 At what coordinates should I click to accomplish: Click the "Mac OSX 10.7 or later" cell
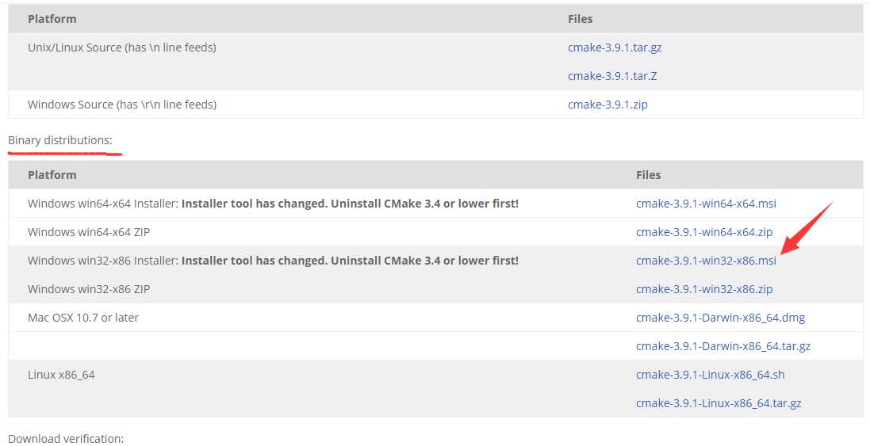click(83, 318)
